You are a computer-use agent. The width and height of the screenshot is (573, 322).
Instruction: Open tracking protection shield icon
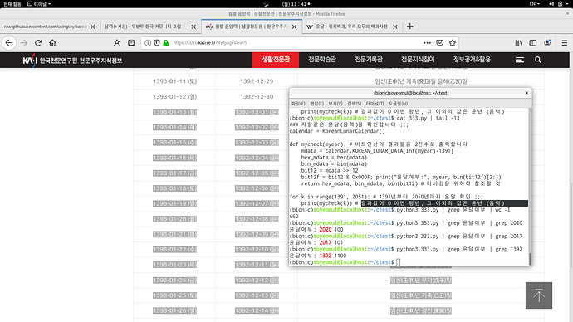click(x=157, y=42)
